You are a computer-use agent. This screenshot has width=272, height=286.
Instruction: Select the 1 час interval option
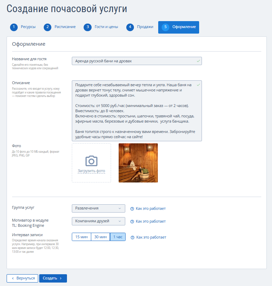click(118, 237)
